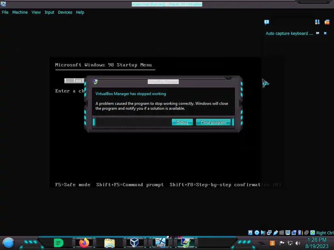Click the audio indicator in VM status bar
334x250 pixels.
pos(263,232)
